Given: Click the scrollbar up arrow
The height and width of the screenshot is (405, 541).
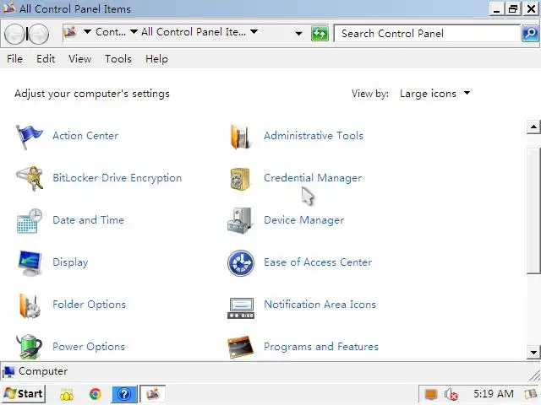Looking at the screenshot, I should click(x=533, y=127).
